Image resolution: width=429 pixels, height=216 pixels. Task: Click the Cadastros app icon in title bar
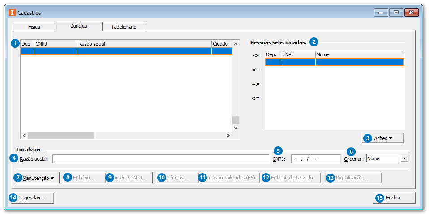(12, 12)
